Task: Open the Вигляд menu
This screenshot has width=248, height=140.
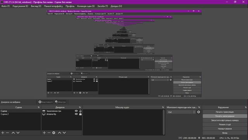Action: point(36,6)
